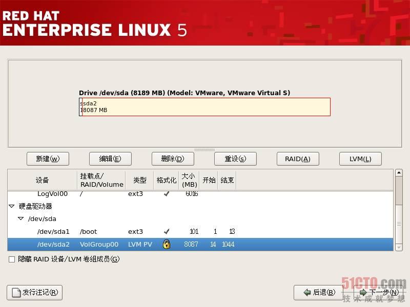Click the 8087 size value
Viewport: 410px width, 307px height.
pos(191,245)
